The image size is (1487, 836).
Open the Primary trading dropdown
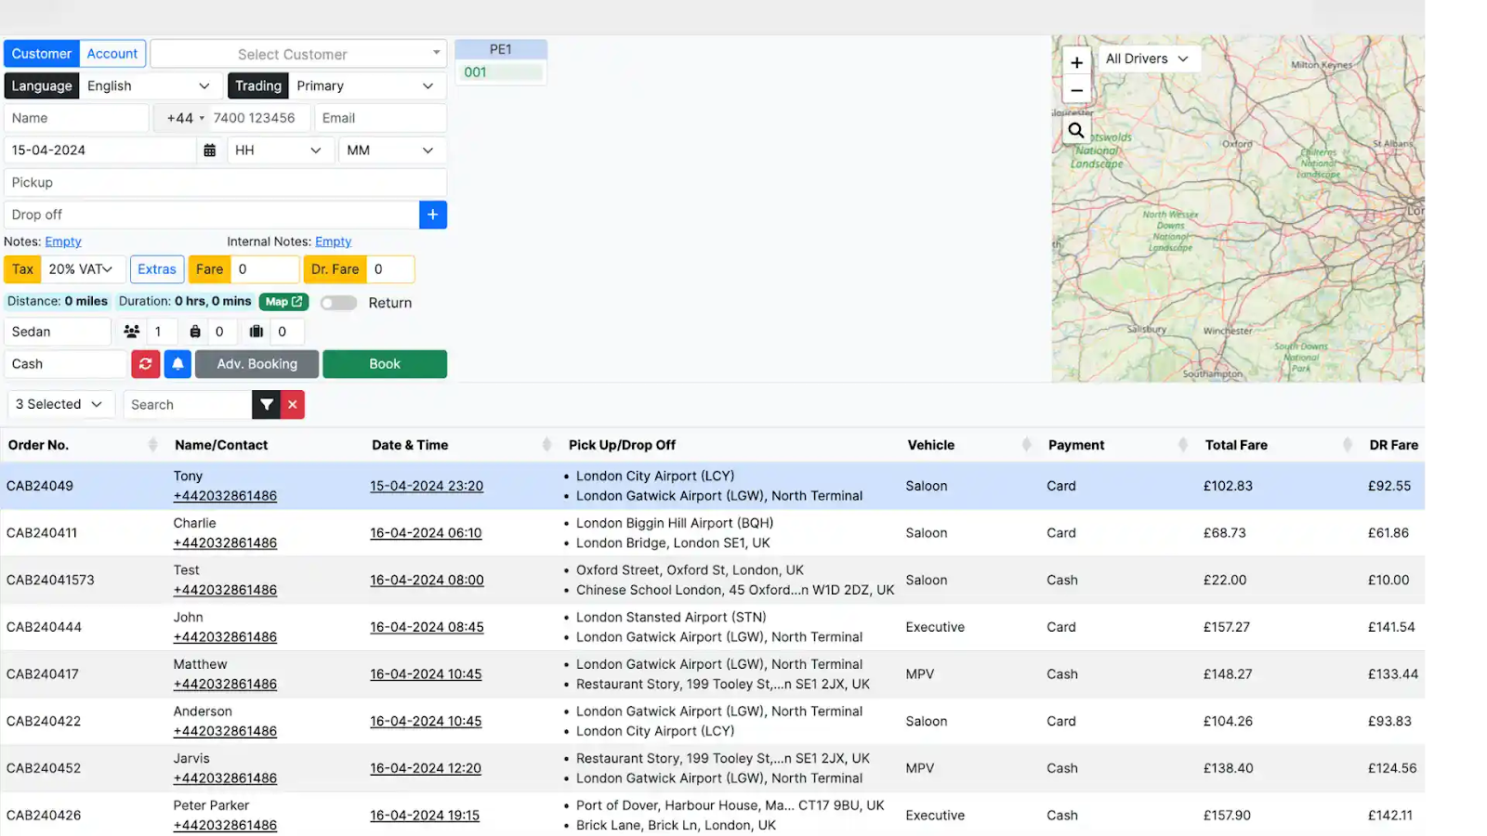click(x=367, y=85)
